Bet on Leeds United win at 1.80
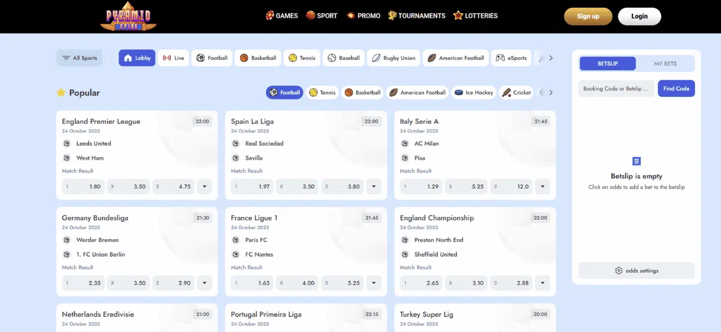The height and width of the screenshot is (332, 721). [x=83, y=186]
